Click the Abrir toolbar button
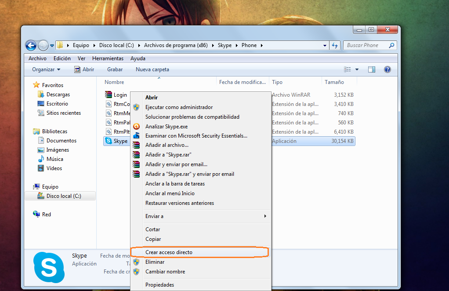 pos(84,69)
